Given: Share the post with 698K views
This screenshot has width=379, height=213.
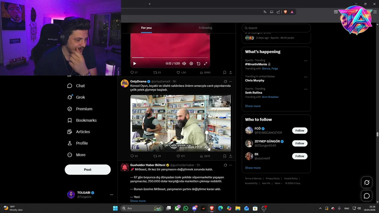Looking at the screenshot, I should point(231,72).
